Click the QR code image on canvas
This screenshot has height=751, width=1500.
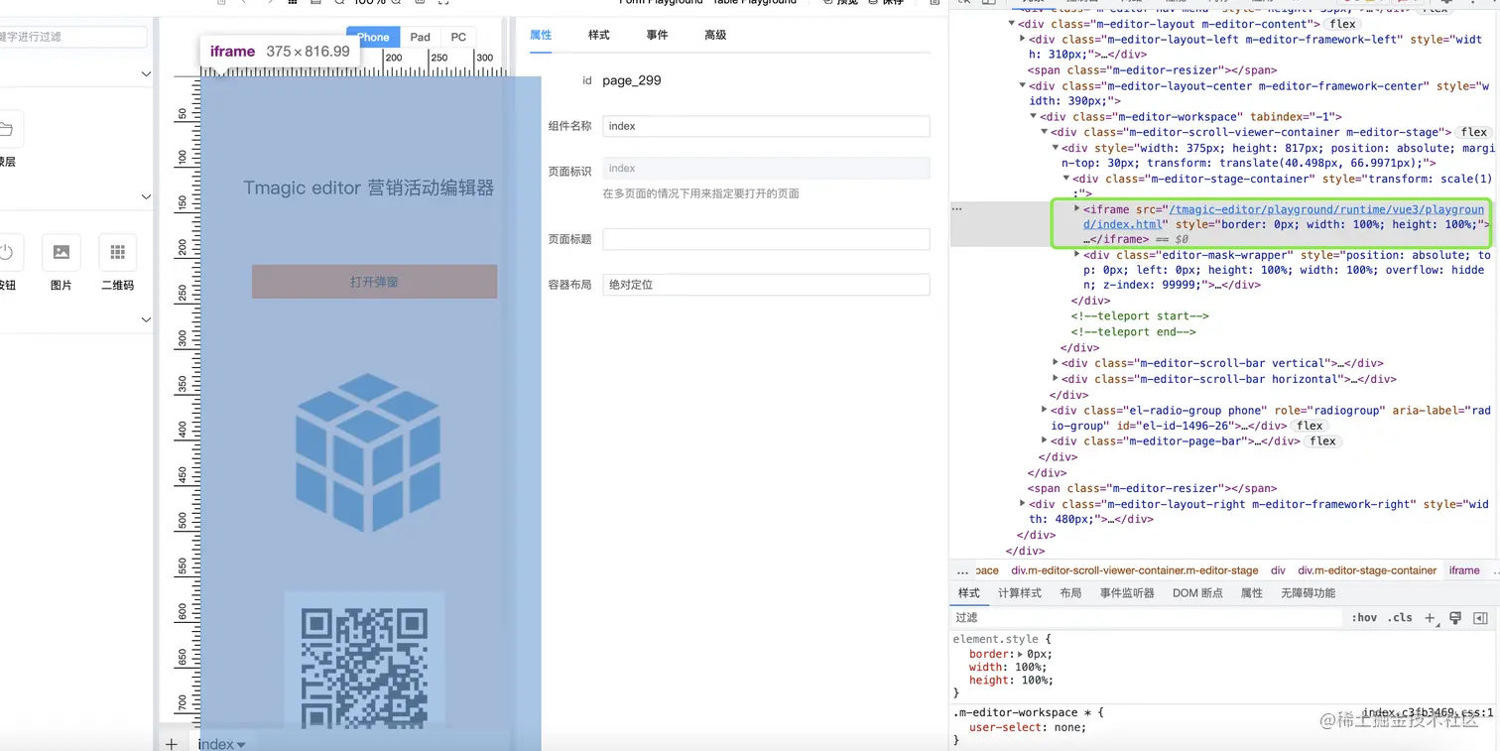tap(364, 668)
